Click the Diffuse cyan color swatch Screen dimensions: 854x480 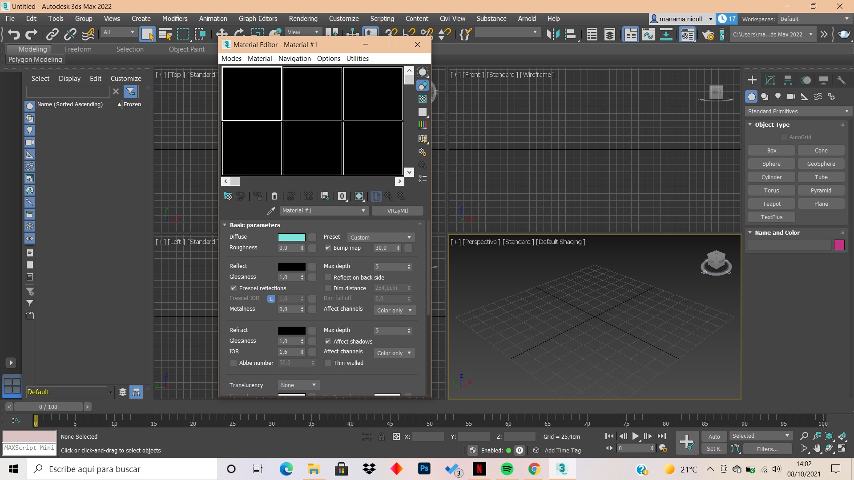click(x=292, y=237)
